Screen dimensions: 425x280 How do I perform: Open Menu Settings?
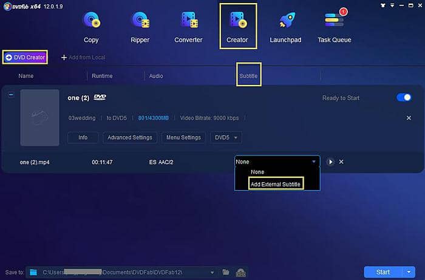point(183,137)
